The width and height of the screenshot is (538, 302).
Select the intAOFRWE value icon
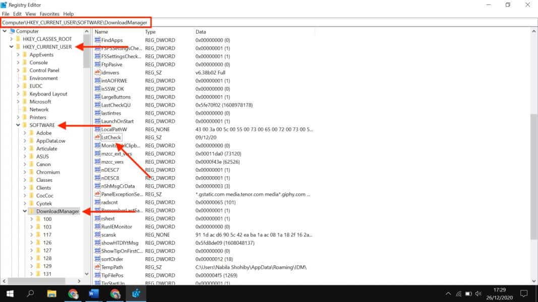coord(97,81)
